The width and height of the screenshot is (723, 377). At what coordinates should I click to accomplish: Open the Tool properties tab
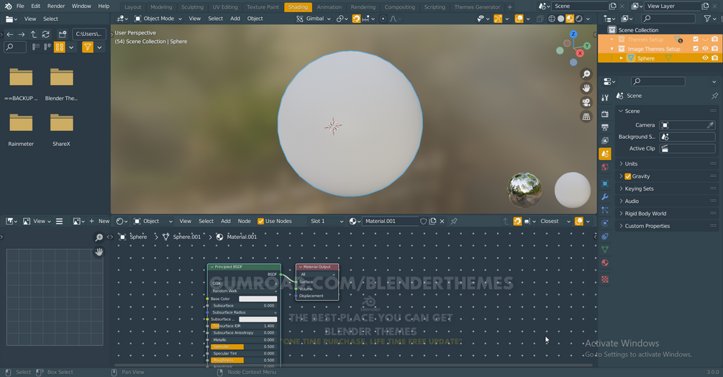(x=605, y=97)
